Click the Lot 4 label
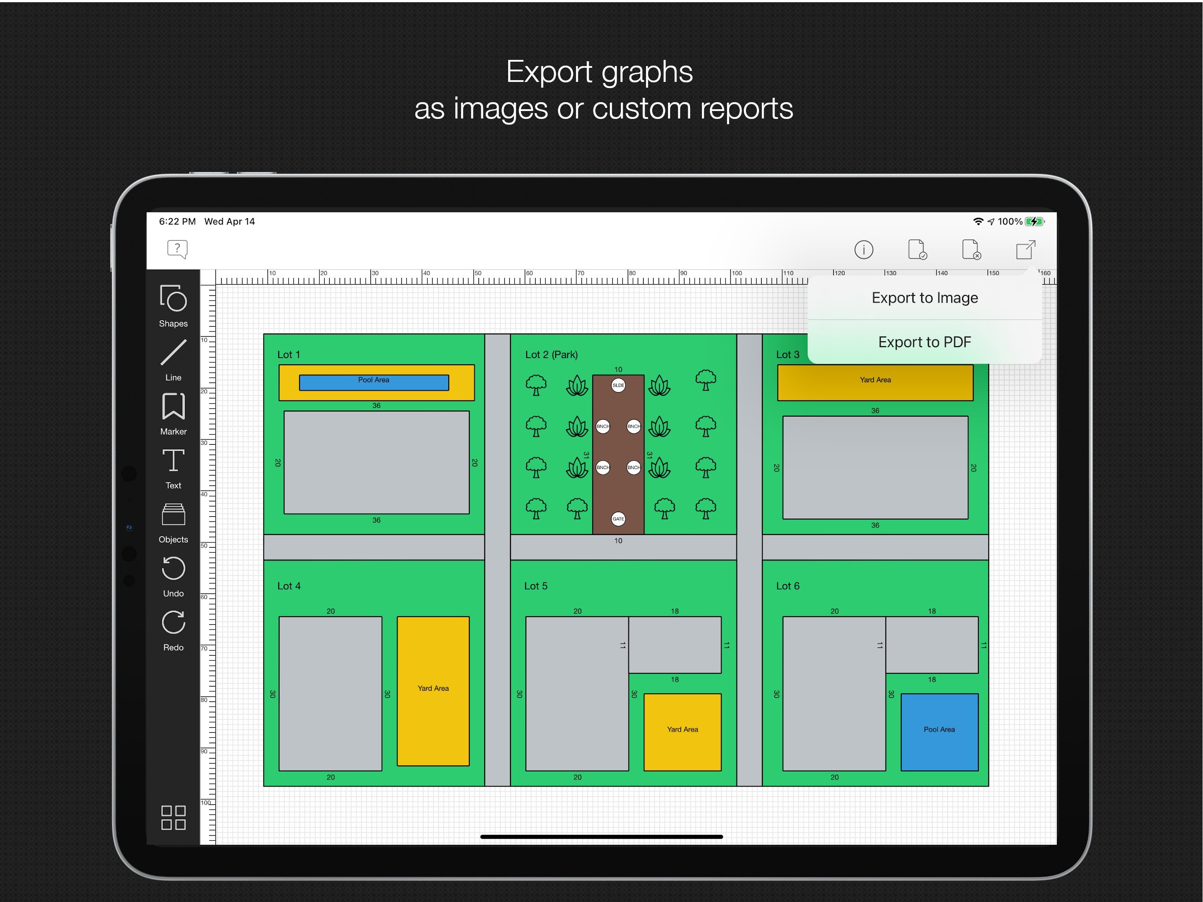1203x902 pixels. 288,586
